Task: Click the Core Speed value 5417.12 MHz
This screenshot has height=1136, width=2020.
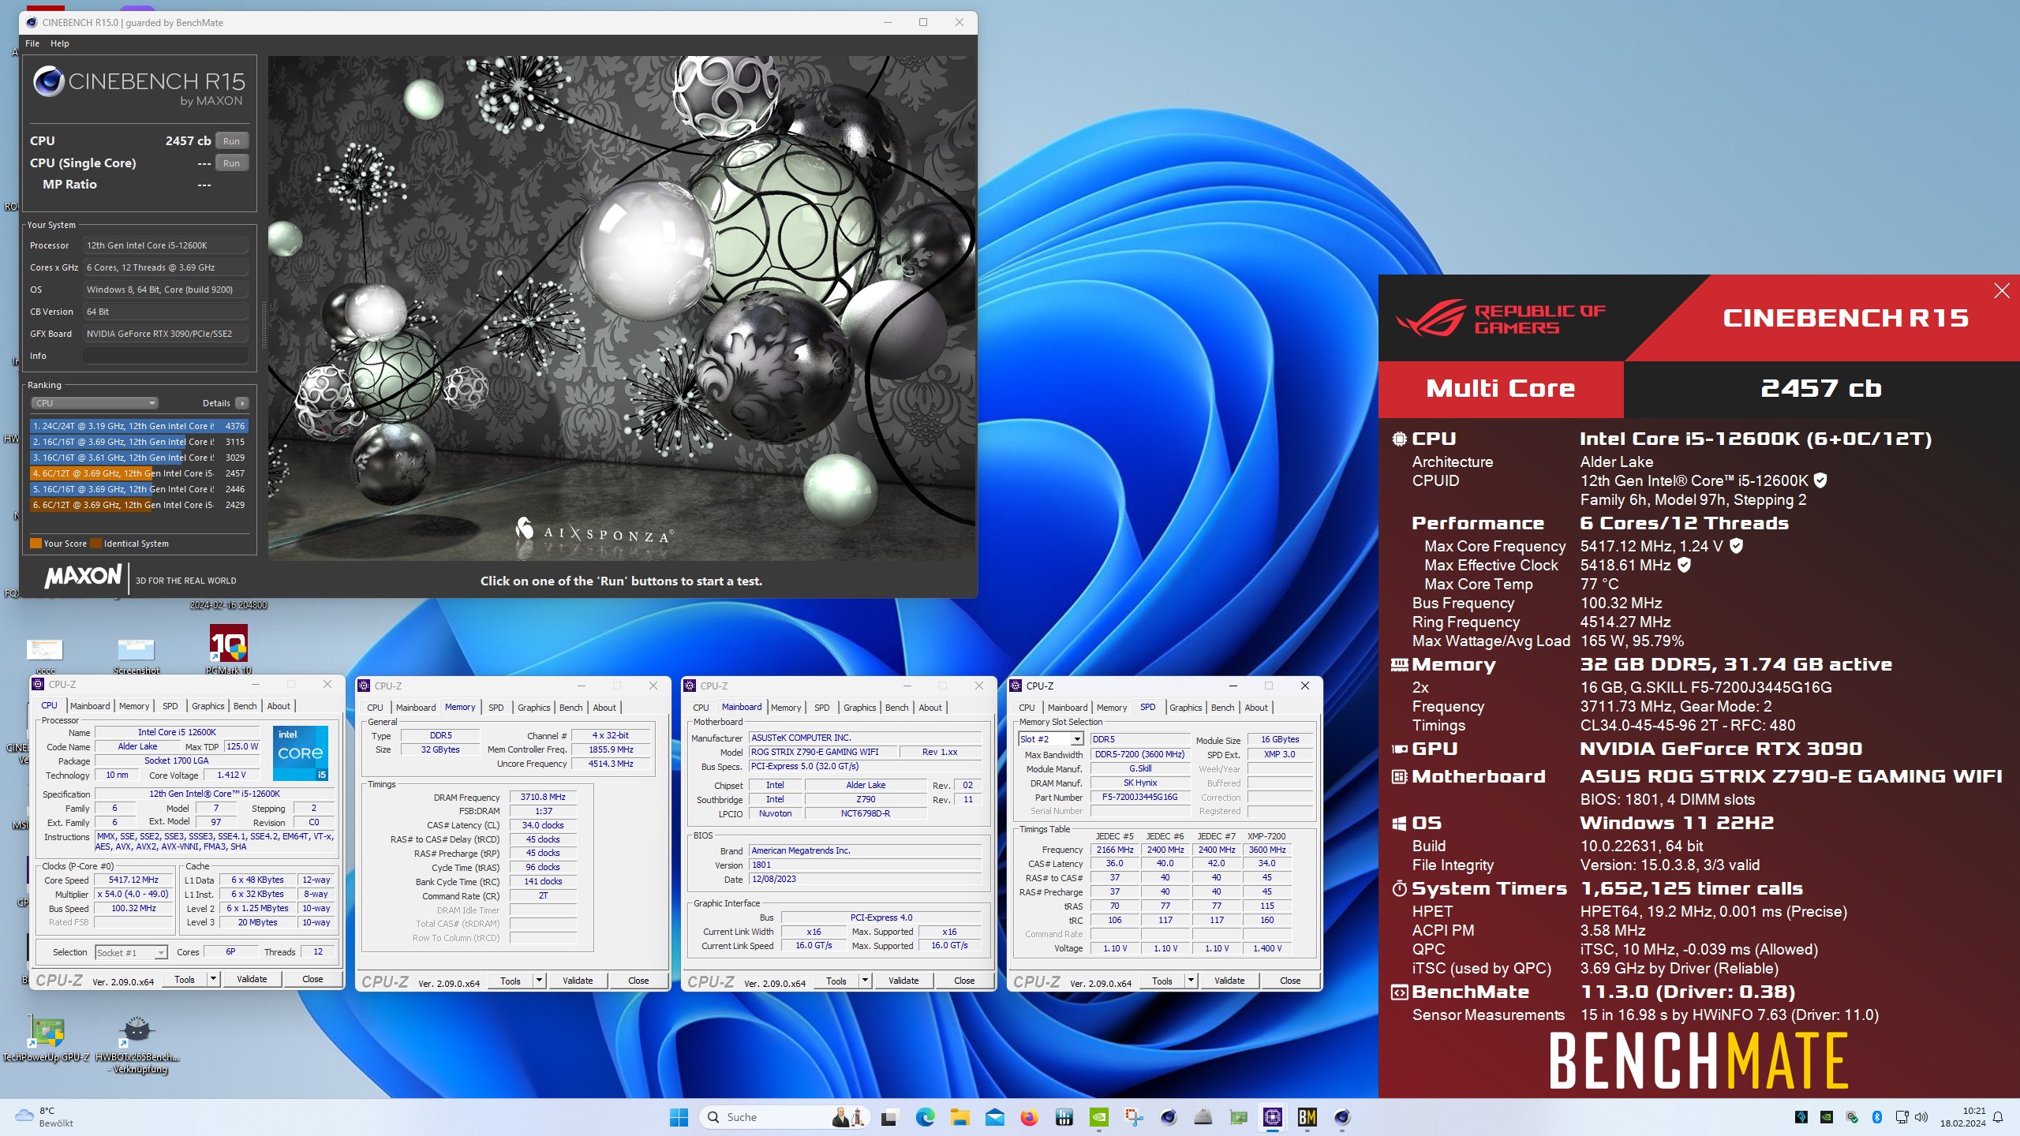Action: tap(133, 880)
